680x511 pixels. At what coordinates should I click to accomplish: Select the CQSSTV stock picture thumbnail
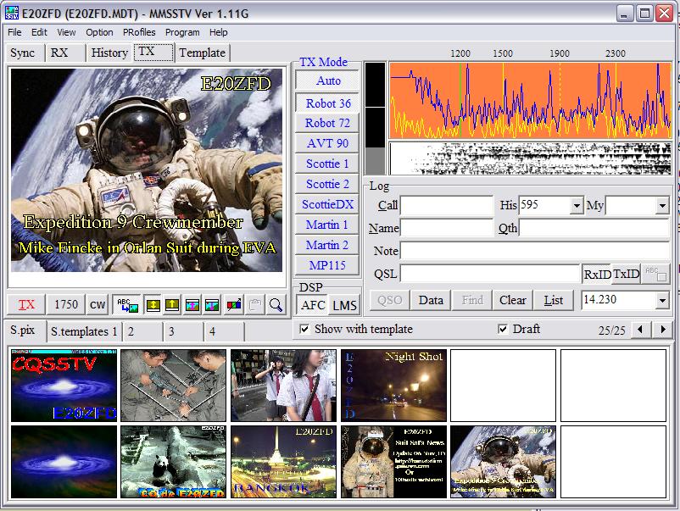tap(64, 386)
